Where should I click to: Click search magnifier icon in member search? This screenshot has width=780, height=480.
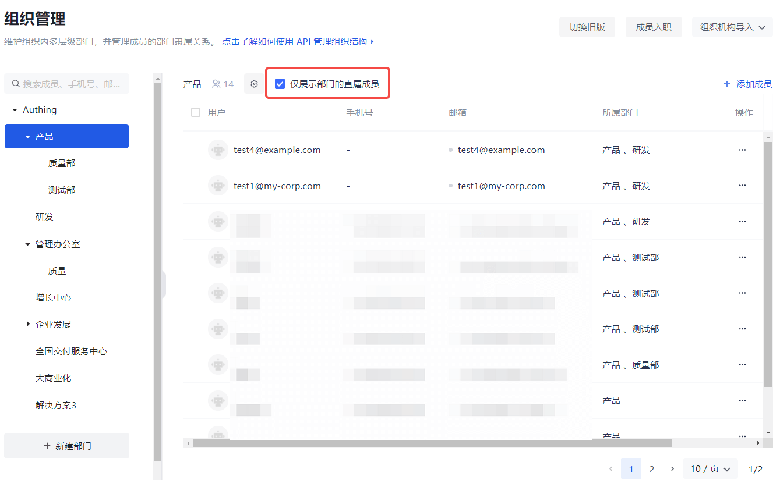click(x=16, y=84)
